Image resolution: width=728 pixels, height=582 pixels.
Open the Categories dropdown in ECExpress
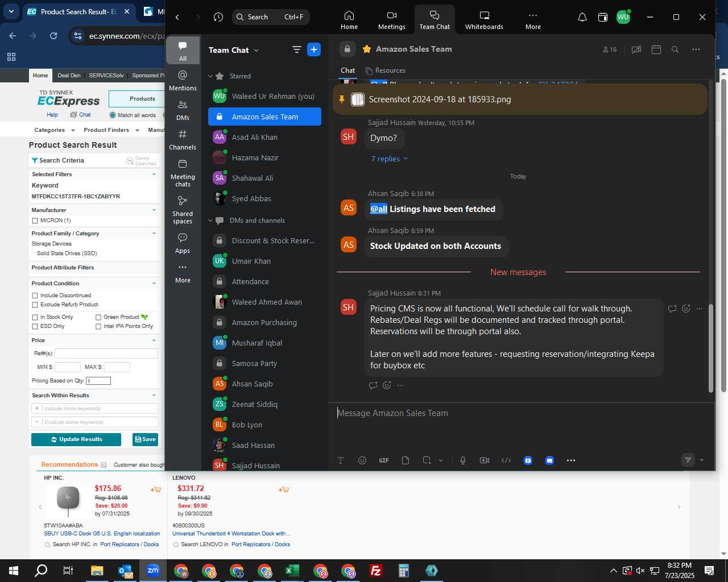pos(54,130)
